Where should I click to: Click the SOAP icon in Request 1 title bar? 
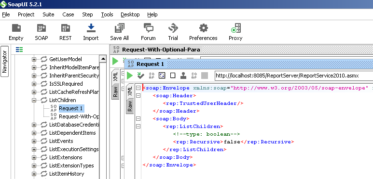coord(131,64)
